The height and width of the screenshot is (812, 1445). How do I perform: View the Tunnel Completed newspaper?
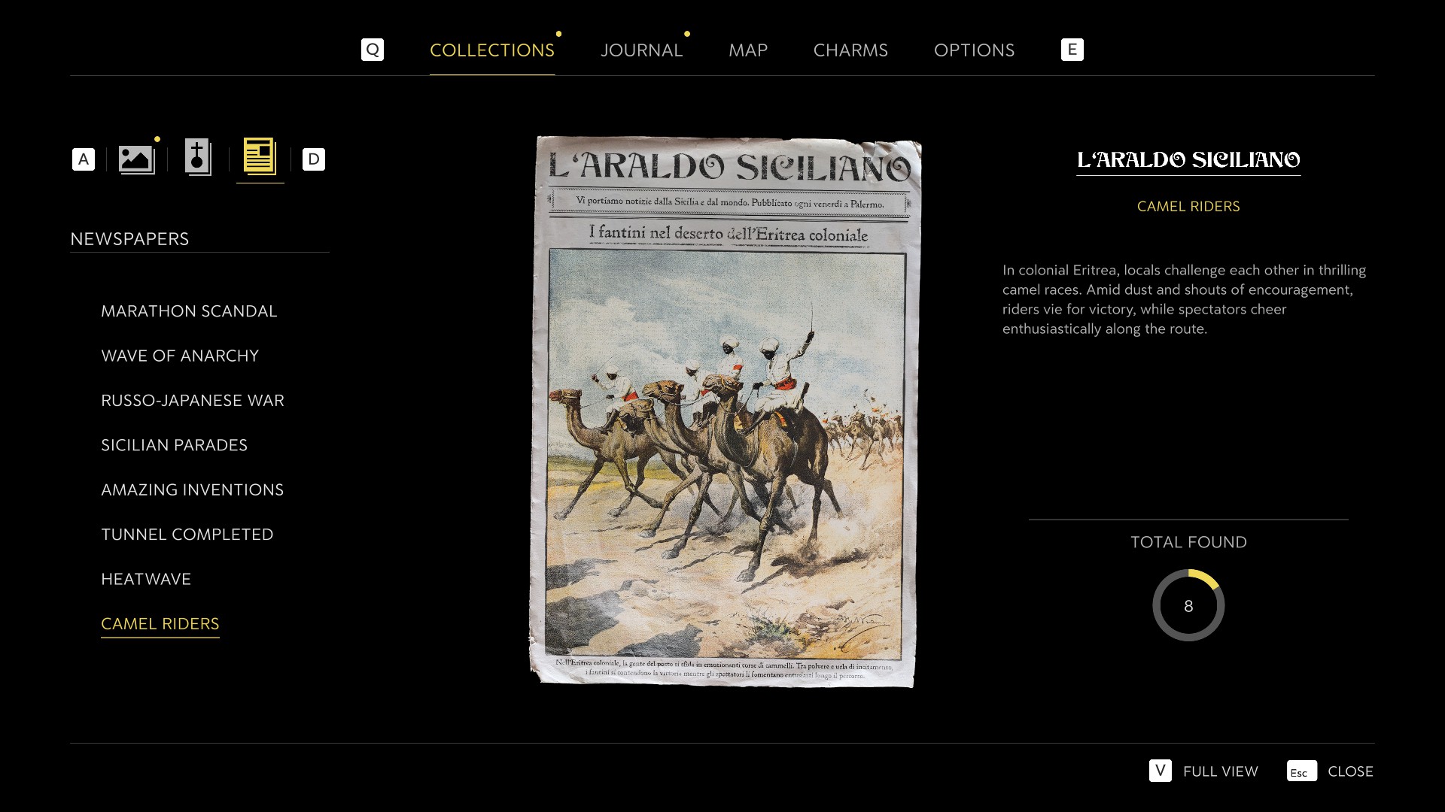coord(187,535)
